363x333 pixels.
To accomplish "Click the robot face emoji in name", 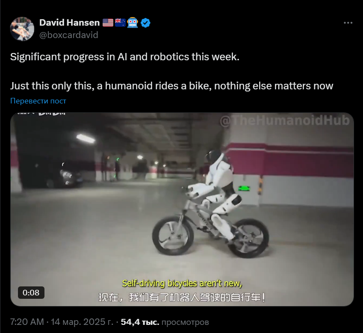I will (133, 23).
